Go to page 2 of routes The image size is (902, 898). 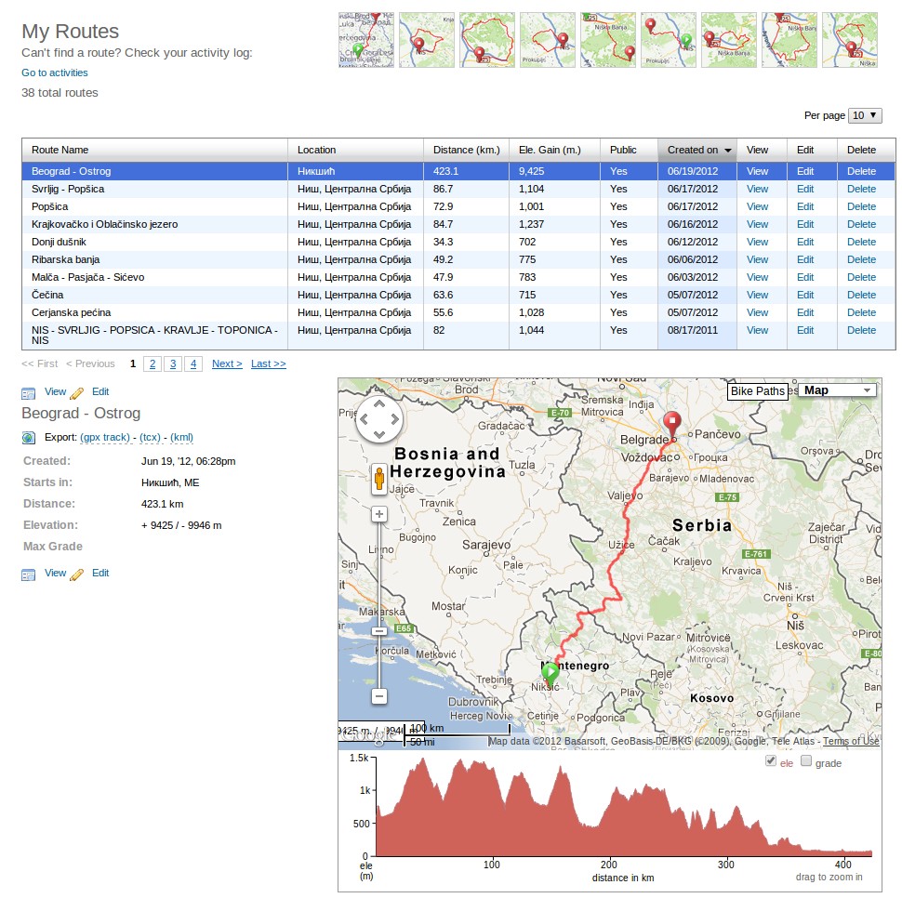[153, 363]
